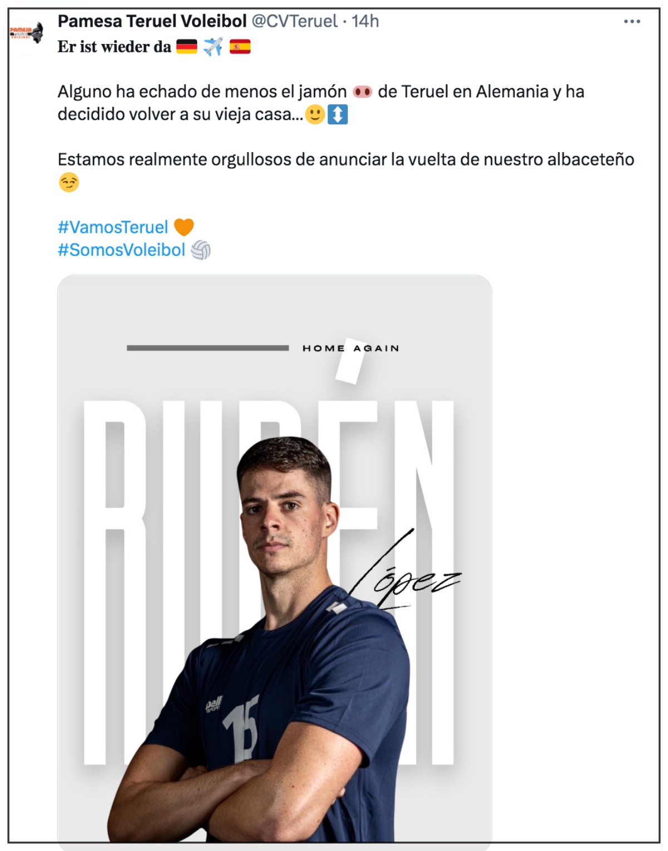668x851 pixels.
Task: Open the #VamosTeruel hashtag
Action: tap(113, 227)
